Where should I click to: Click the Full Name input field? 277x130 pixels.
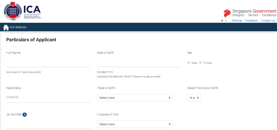[48, 63]
